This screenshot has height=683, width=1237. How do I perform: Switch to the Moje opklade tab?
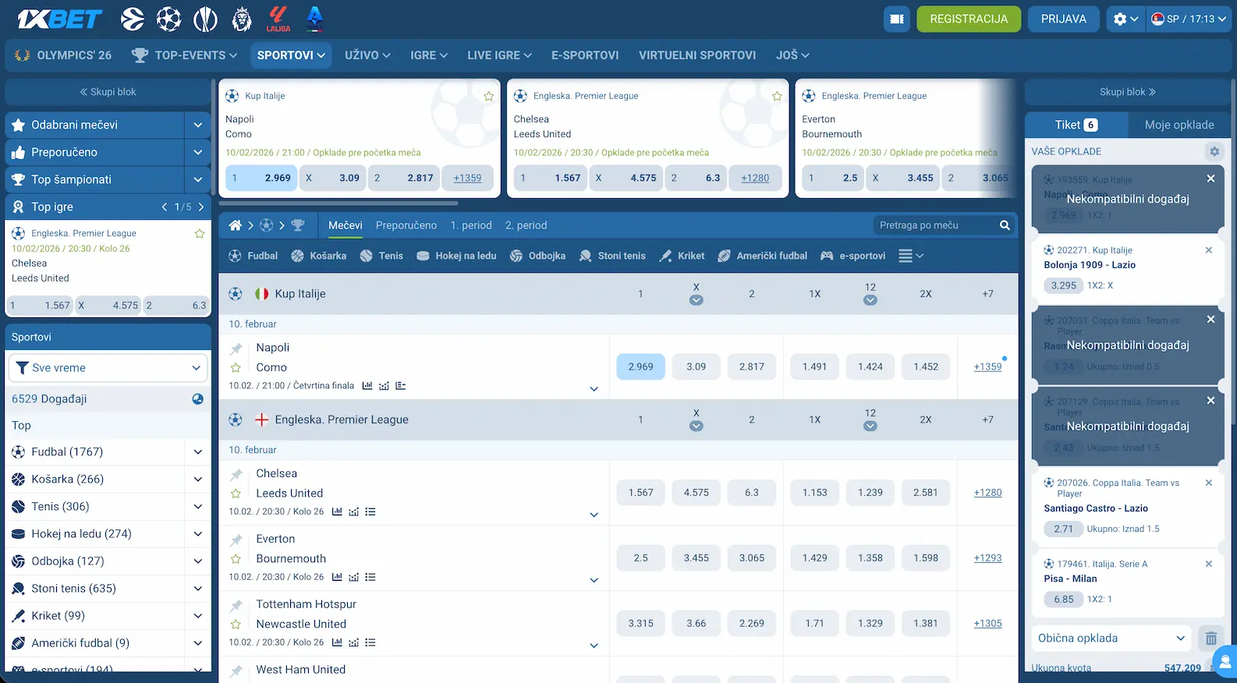coord(1179,125)
